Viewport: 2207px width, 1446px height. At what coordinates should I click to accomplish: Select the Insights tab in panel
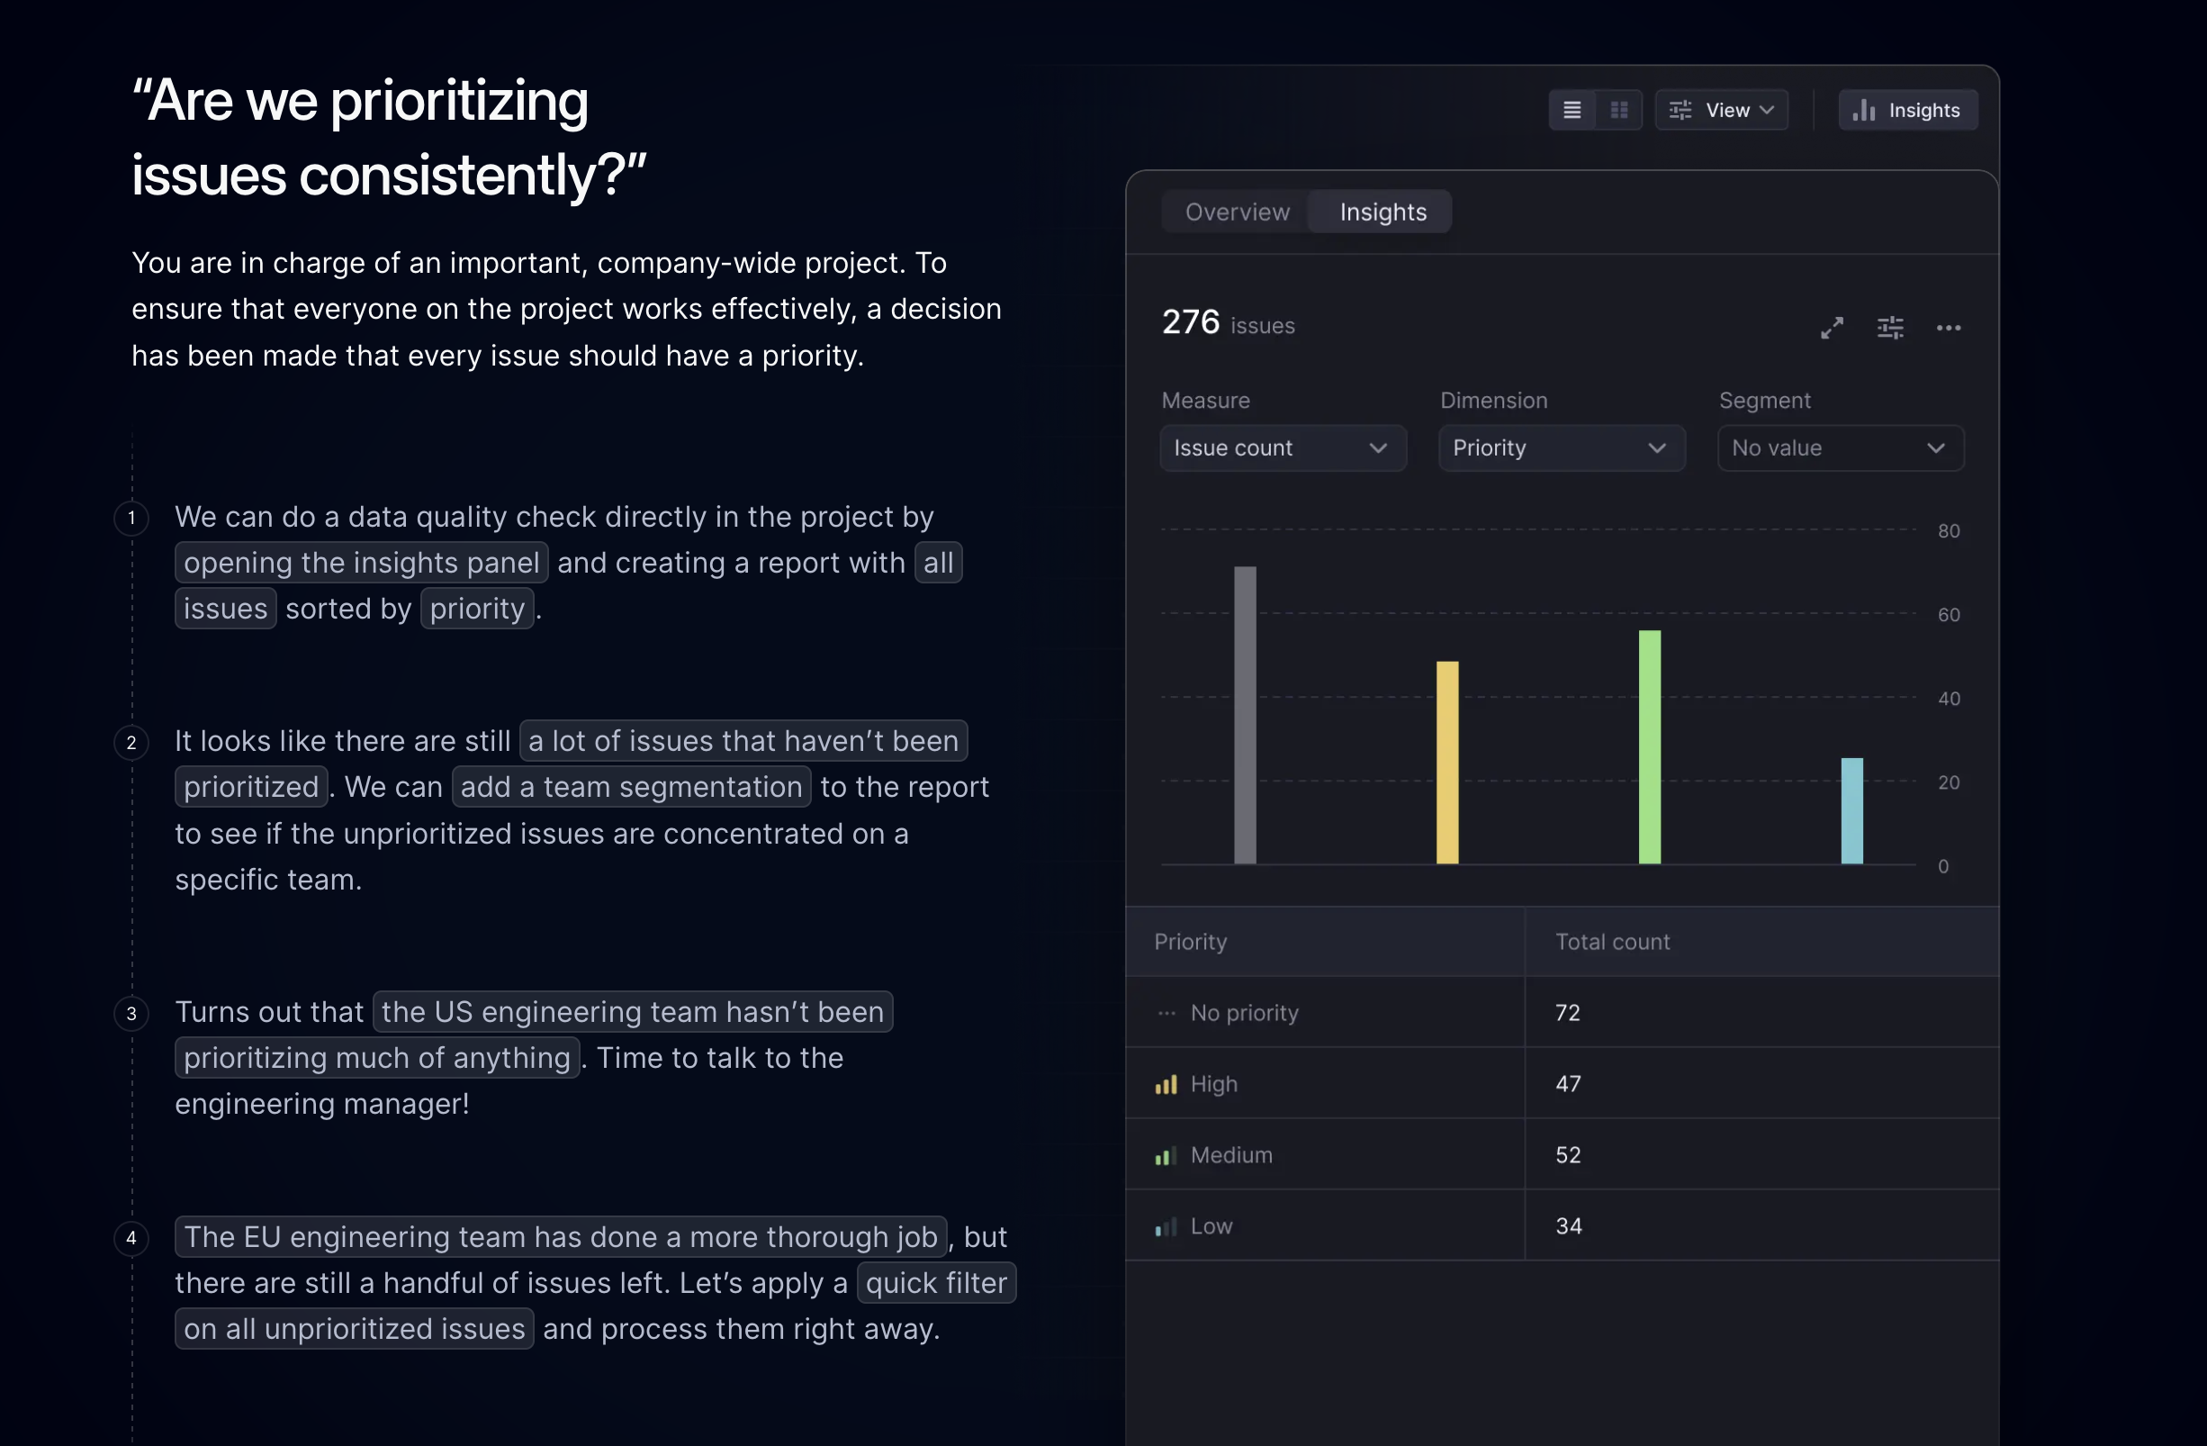point(1382,212)
